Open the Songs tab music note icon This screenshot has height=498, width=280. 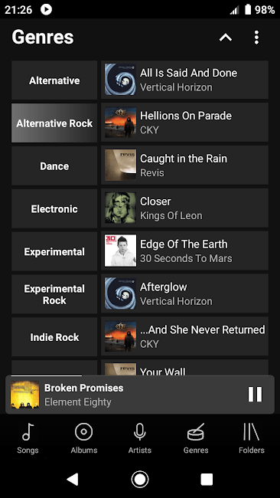click(28, 432)
